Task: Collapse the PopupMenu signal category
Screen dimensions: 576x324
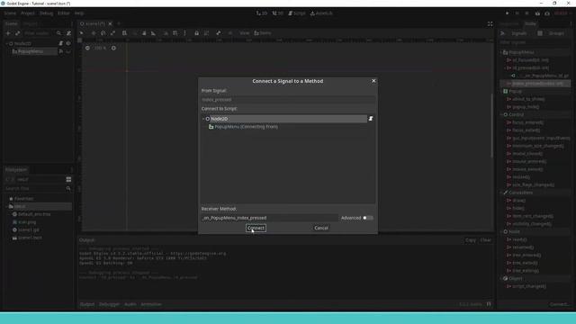Action: click(502, 52)
